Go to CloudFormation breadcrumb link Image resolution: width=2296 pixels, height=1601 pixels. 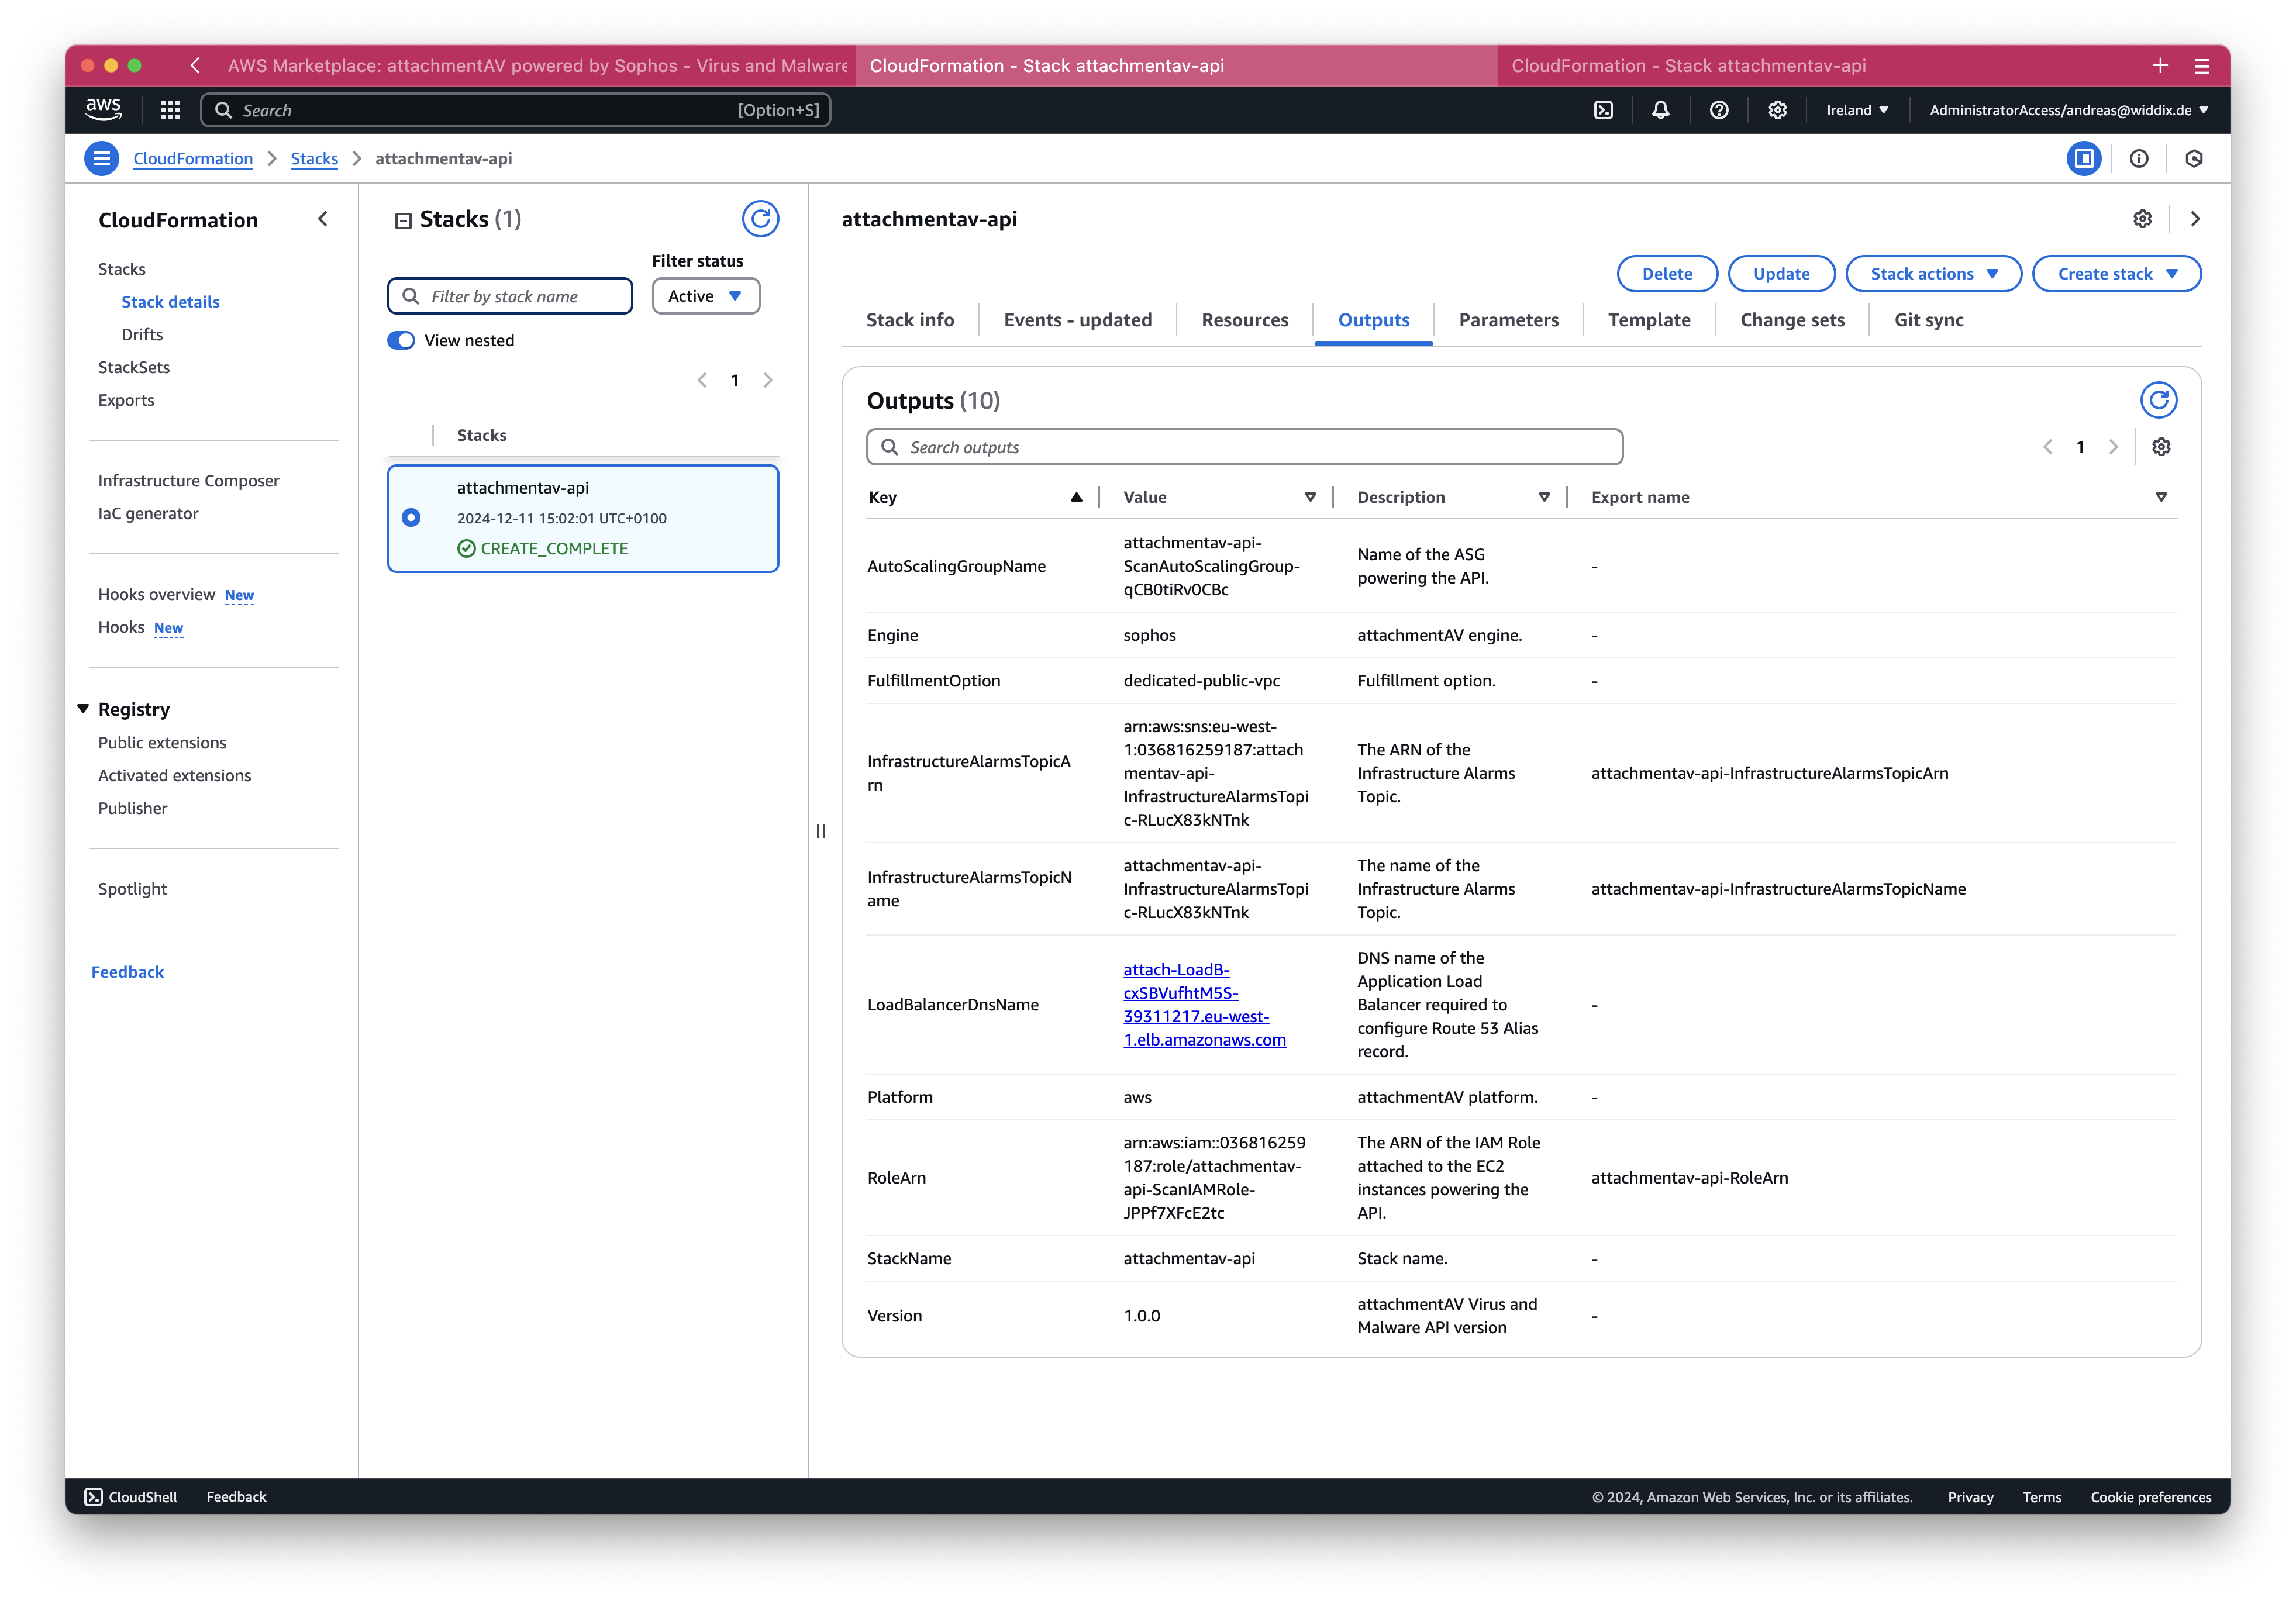tap(193, 158)
